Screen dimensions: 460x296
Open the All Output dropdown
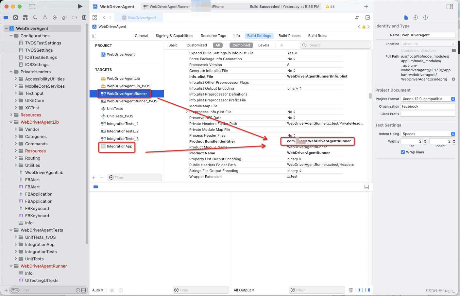click(x=244, y=290)
